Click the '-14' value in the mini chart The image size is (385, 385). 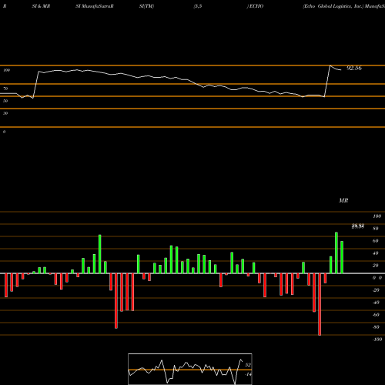tap(248, 374)
